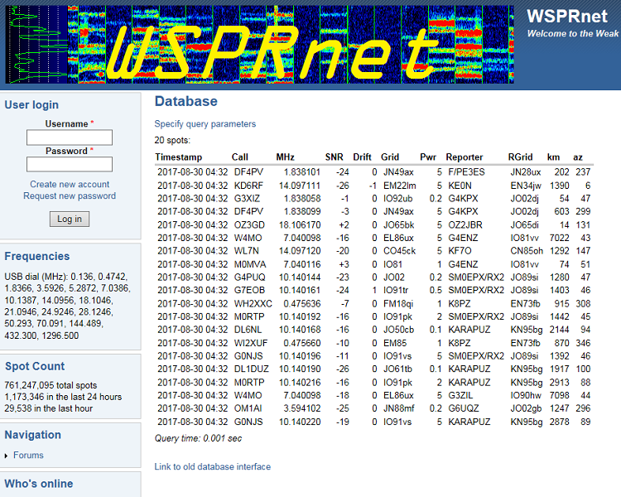Go to Forums in Navigation menu
Viewport: 621px width, 497px height.
pyautogui.click(x=28, y=455)
